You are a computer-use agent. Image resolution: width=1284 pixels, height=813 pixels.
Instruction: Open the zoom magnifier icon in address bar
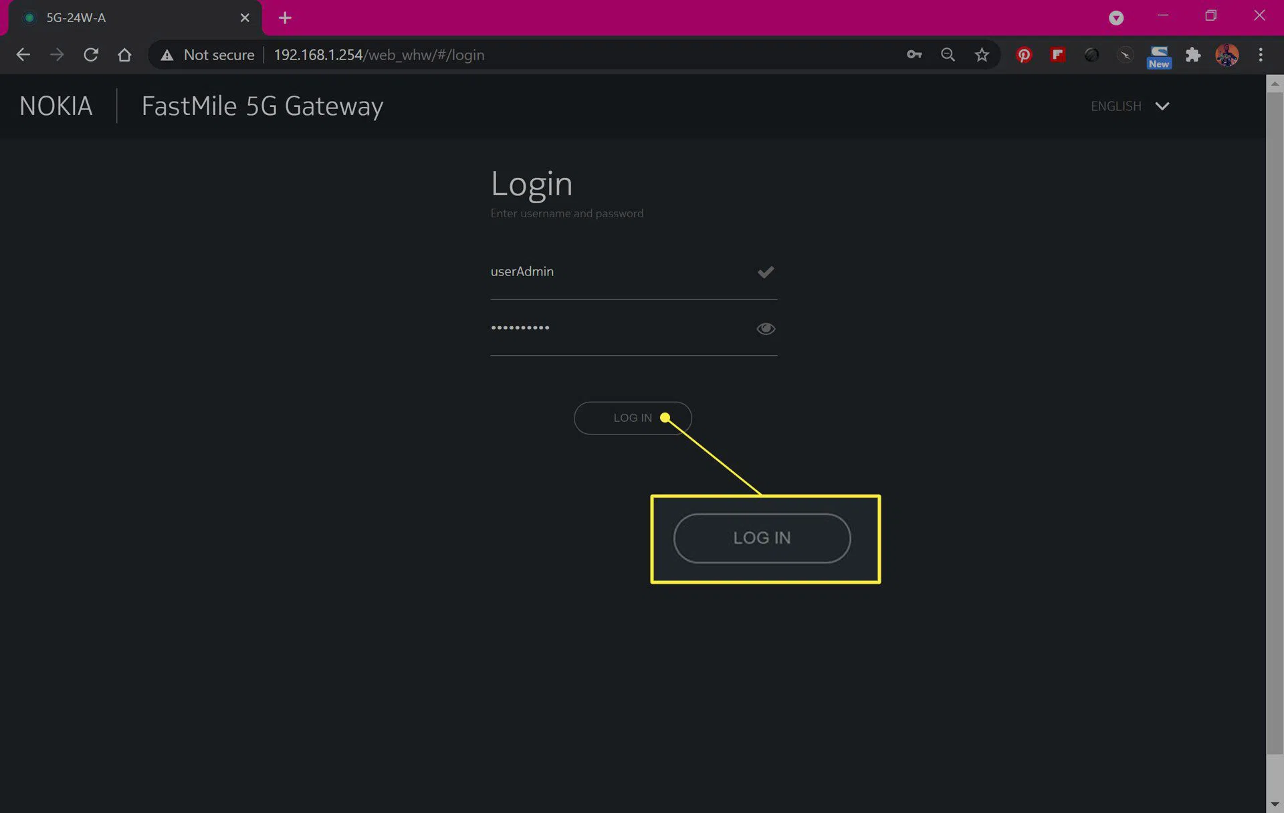(x=948, y=55)
